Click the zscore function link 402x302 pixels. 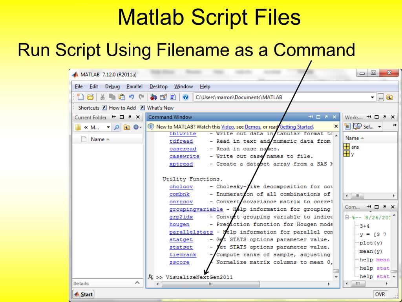179,262
